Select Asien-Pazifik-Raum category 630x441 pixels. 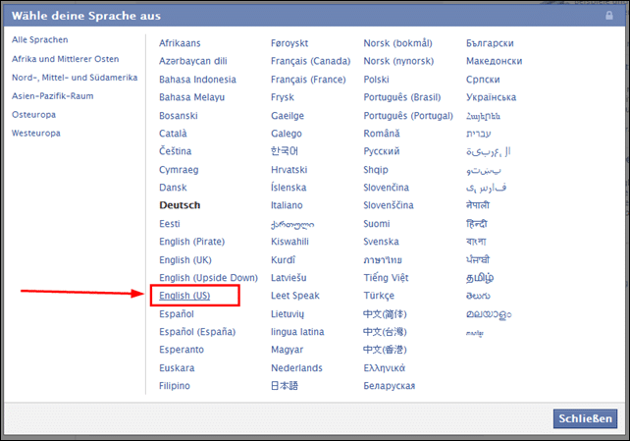(52, 96)
